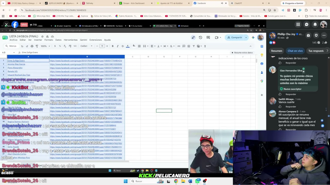Star the LISTA 24/08/26 spreadsheet
This screenshot has width=330, height=185.
43,36
